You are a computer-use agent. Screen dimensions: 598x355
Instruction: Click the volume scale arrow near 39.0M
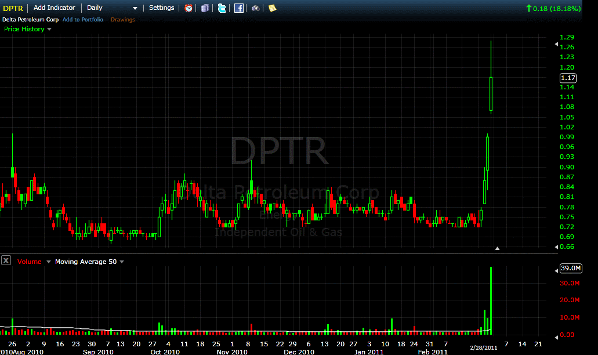pos(556,271)
